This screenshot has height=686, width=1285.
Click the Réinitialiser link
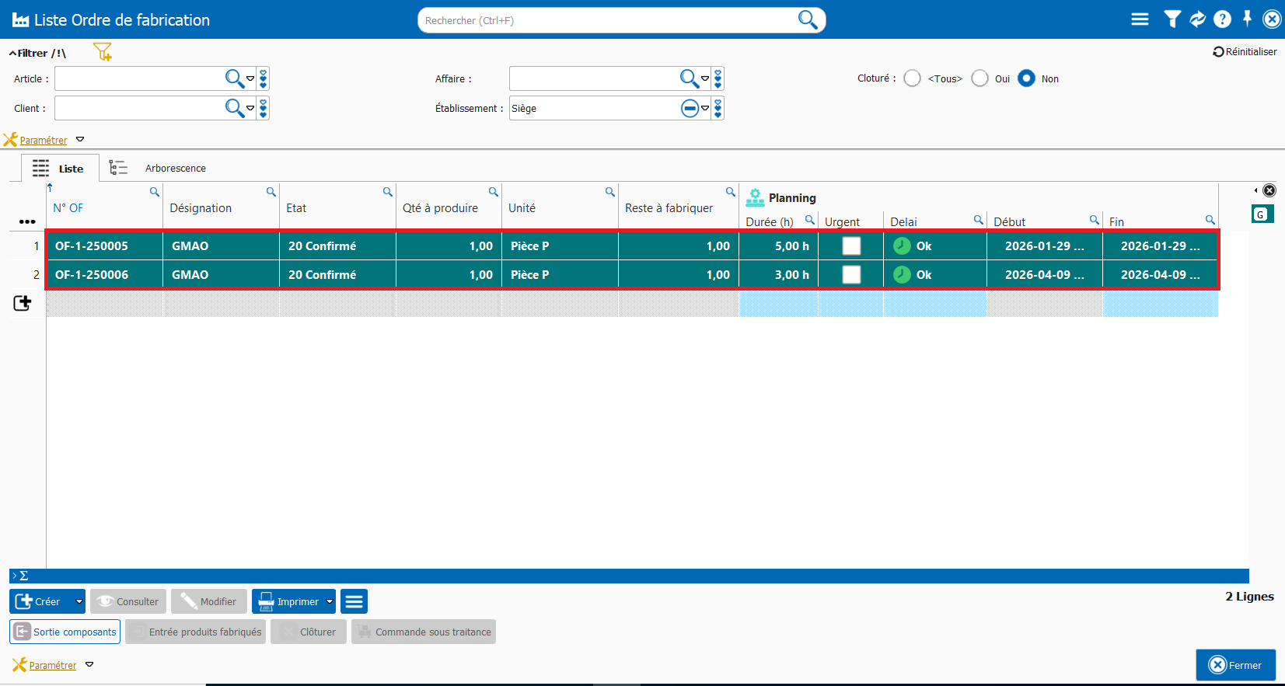coord(1245,52)
